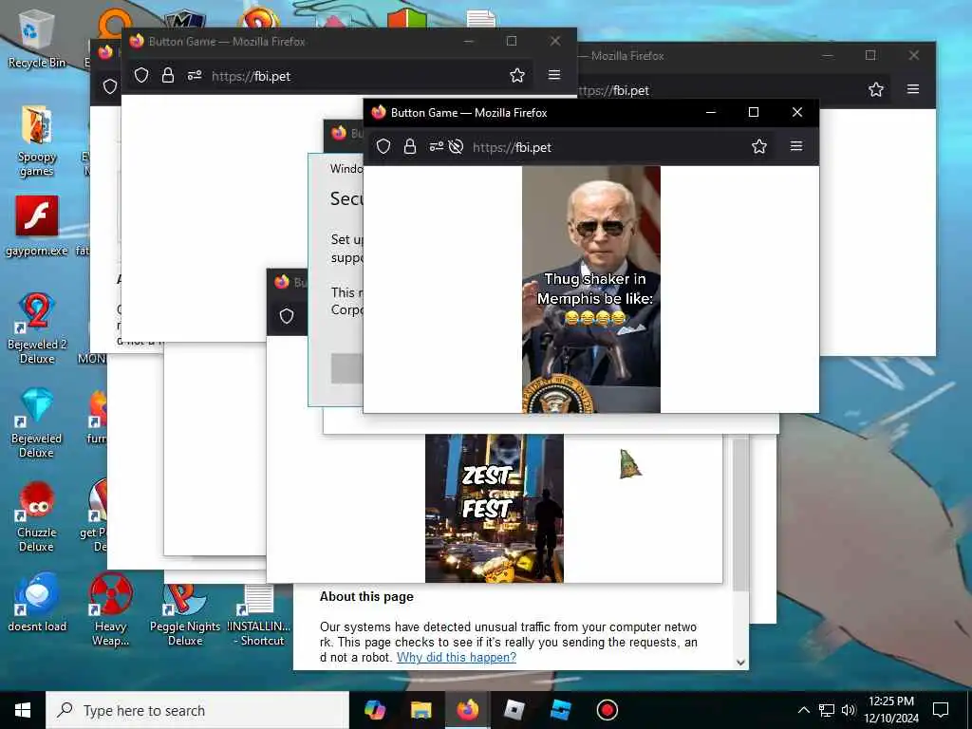972x729 pixels.
Task: Click the 'About this page' heading
Action: (366, 596)
